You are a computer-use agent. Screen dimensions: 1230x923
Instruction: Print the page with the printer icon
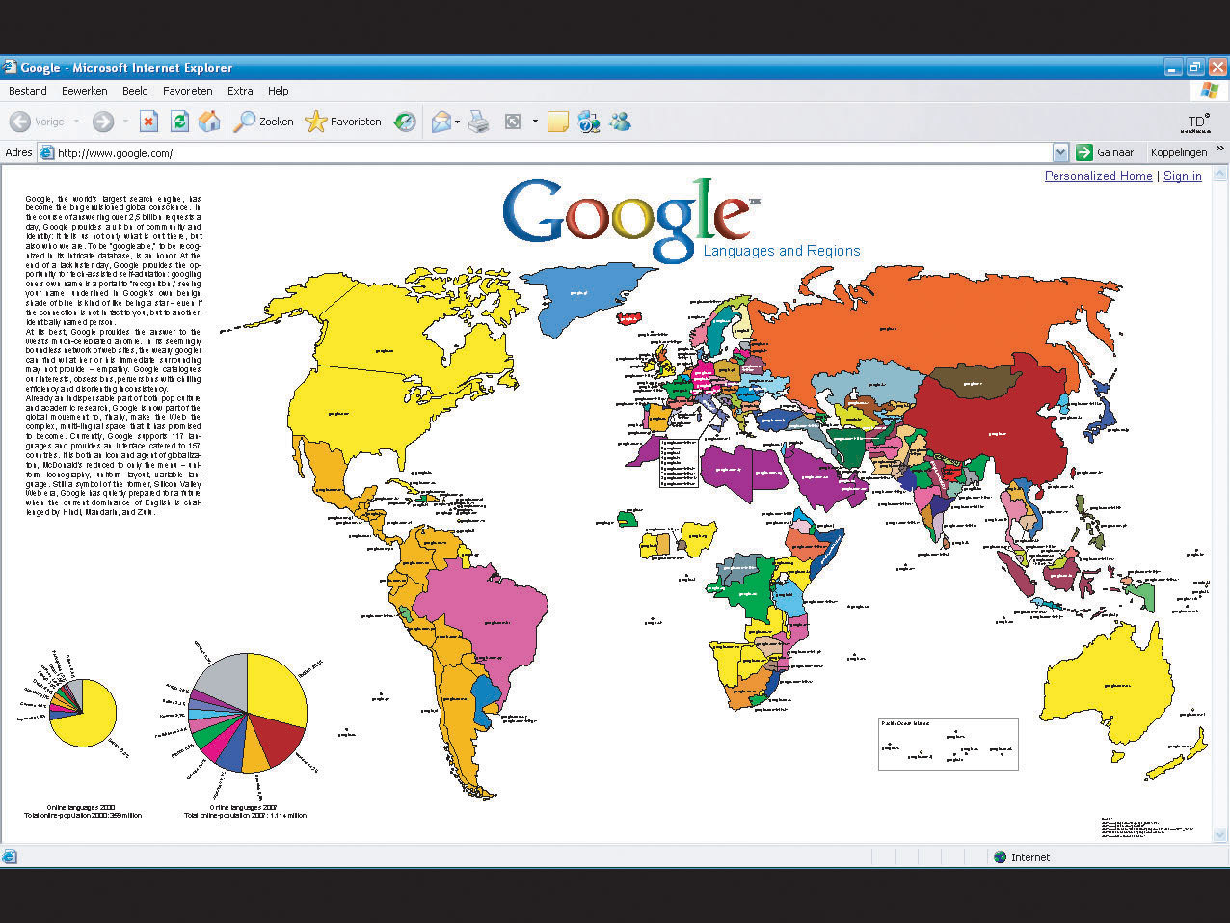click(479, 122)
